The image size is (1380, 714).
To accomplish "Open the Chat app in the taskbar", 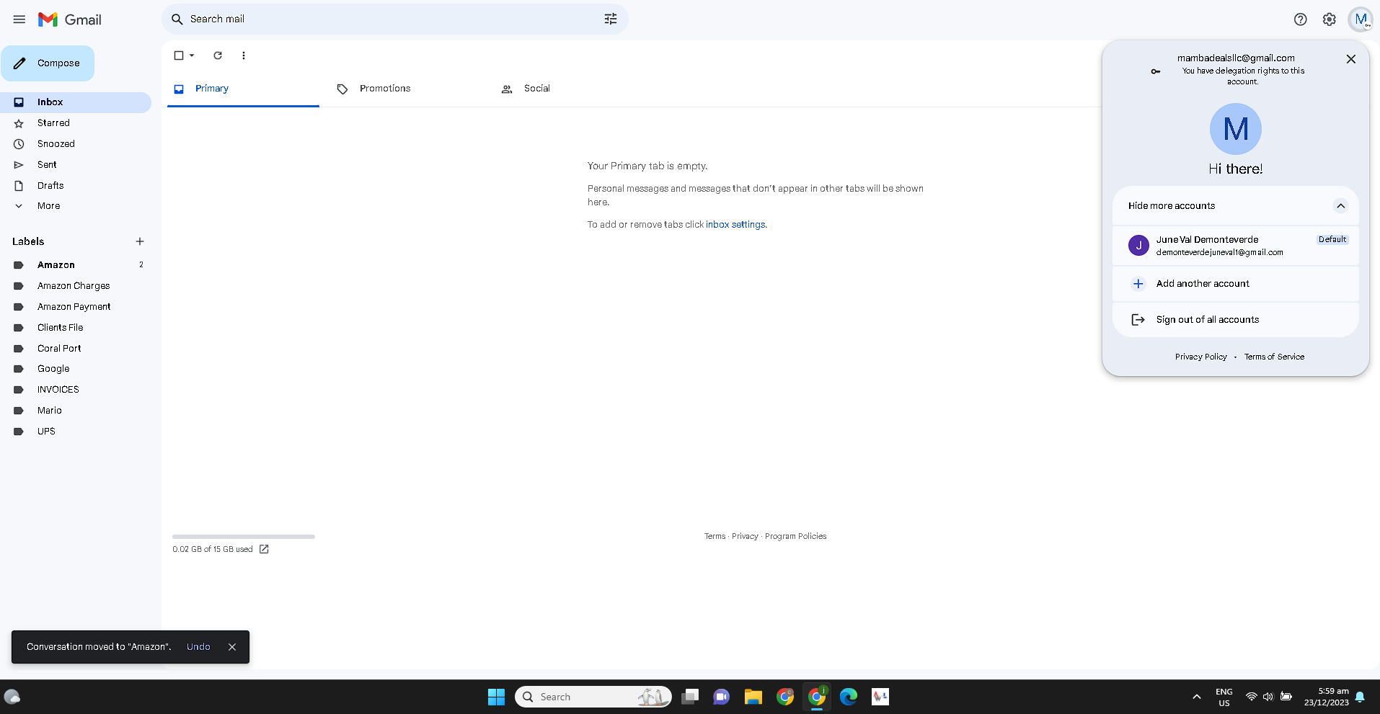I will (722, 697).
